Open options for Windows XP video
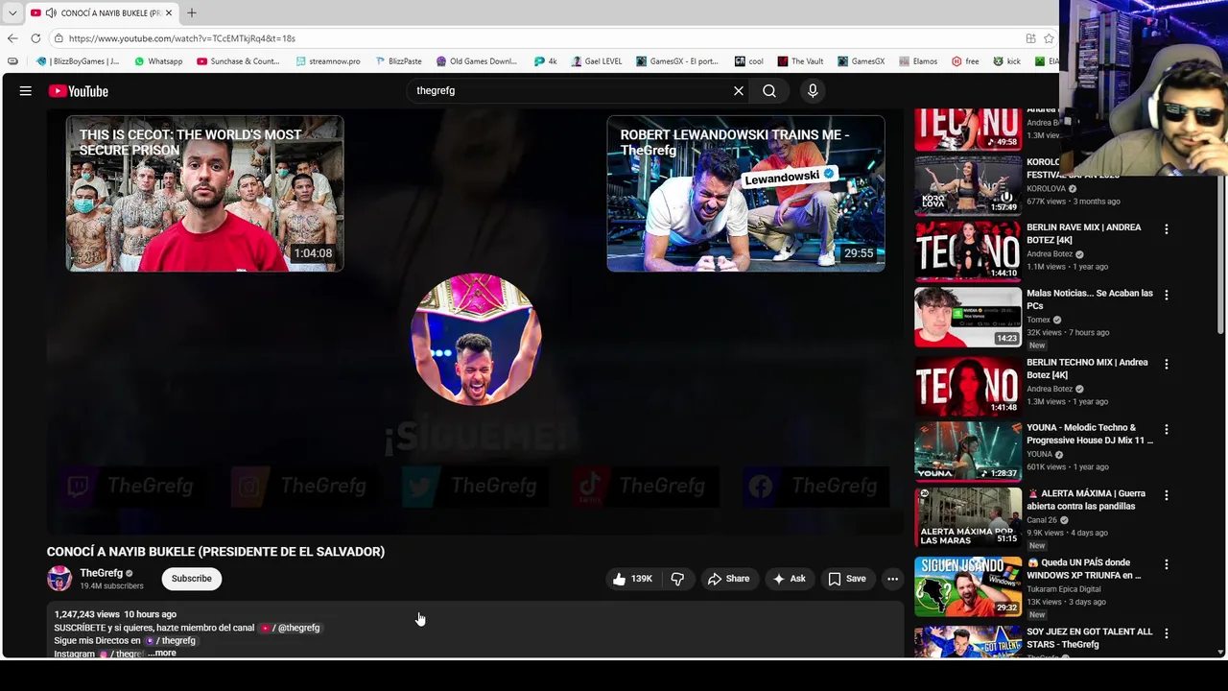This screenshot has width=1228, height=691. (1167, 564)
